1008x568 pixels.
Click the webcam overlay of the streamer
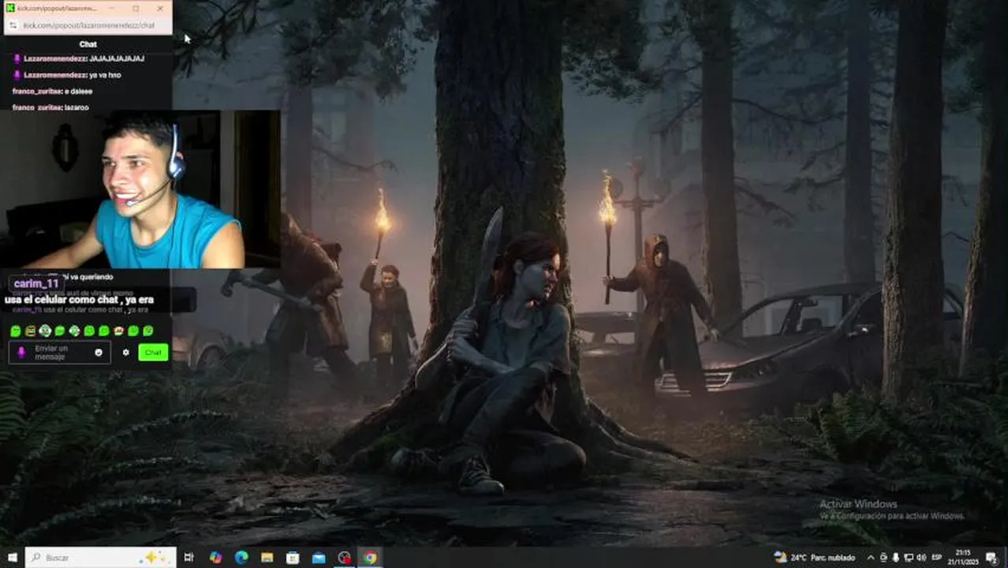click(140, 189)
